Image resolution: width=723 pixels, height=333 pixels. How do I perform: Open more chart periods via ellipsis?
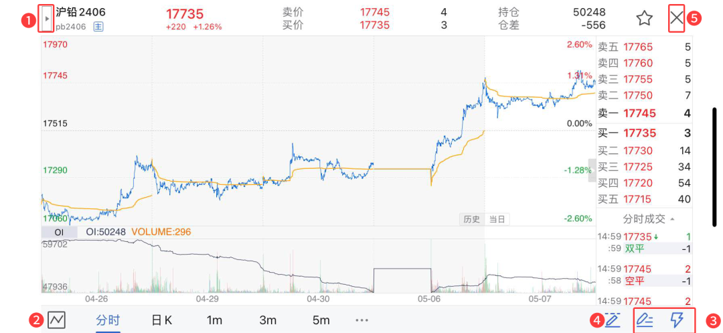coord(362,320)
